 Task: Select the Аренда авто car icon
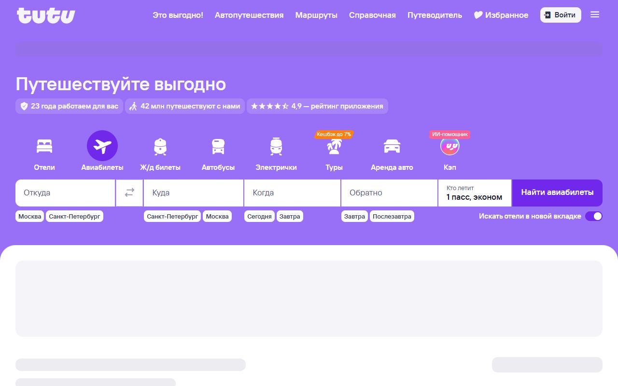tap(392, 146)
